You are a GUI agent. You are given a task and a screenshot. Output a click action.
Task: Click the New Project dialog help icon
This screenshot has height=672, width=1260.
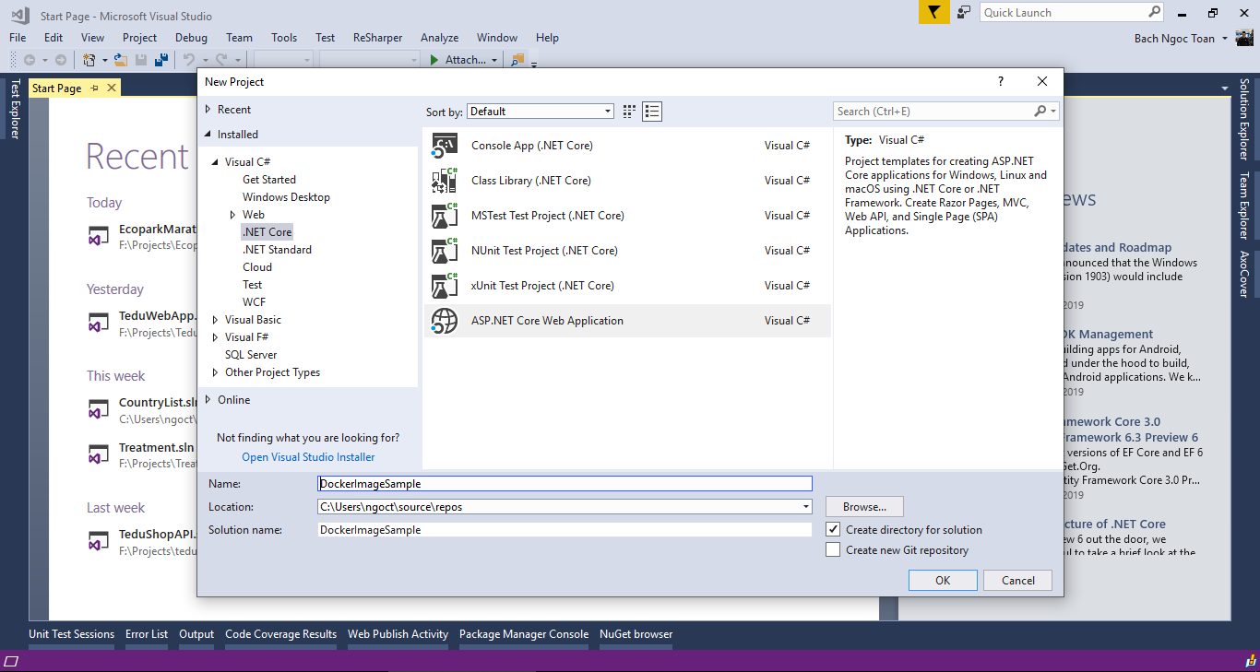1001,82
